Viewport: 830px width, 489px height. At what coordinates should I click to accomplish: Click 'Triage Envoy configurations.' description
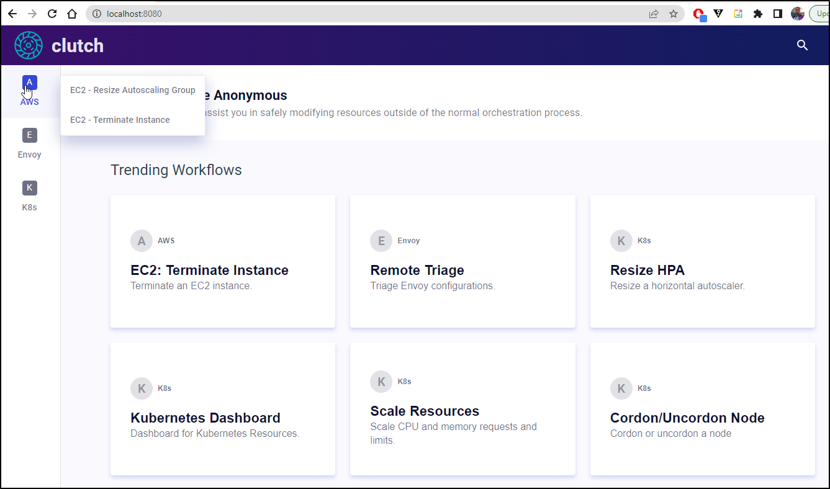(x=433, y=286)
